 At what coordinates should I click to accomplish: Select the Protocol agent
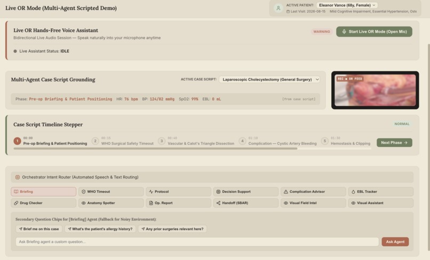(179, 192)
